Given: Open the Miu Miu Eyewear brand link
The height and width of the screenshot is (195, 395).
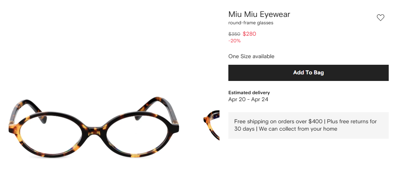Looking at the screenshot, I should (x=259, y=14).
